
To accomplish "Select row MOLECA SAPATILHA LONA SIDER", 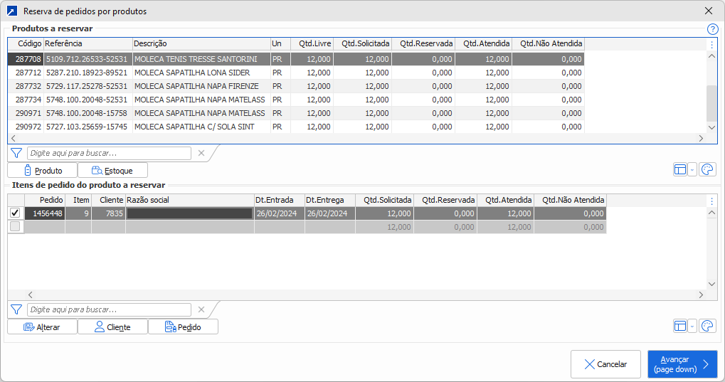I will pyautogui.click(x=297, y=73).
